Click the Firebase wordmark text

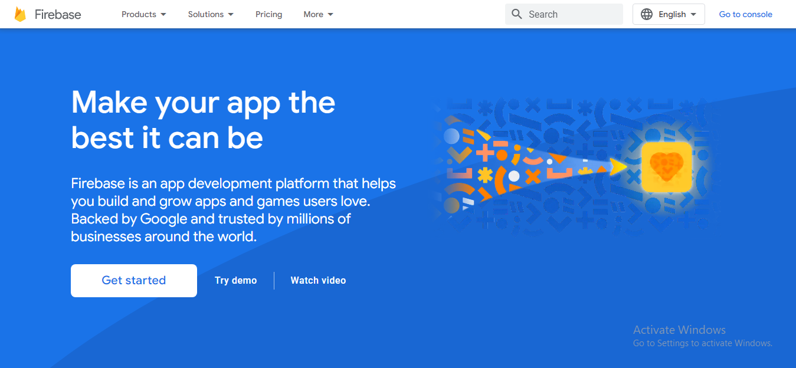(58, 14)
